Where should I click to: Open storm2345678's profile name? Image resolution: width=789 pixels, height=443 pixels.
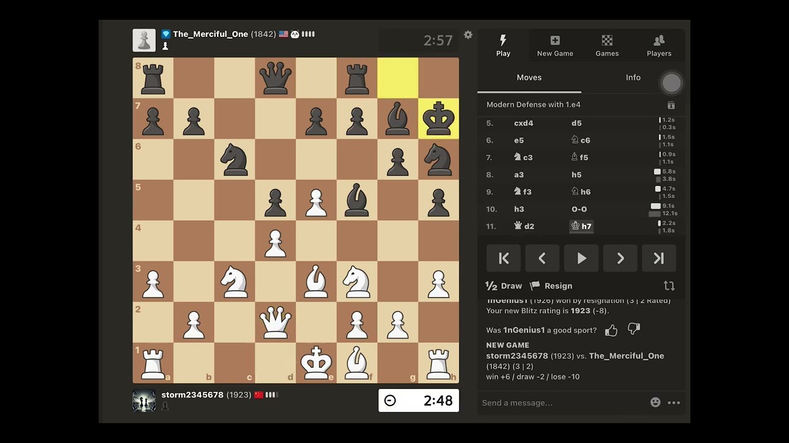(192, 395)
